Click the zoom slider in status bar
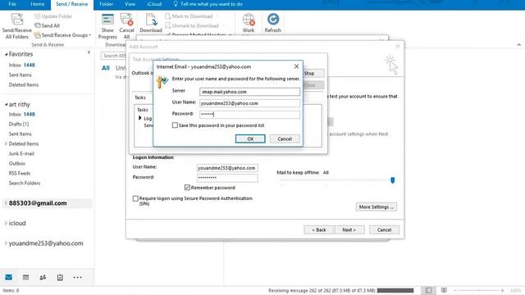Screen dimensions: 525x295 (x=479, y=290)
